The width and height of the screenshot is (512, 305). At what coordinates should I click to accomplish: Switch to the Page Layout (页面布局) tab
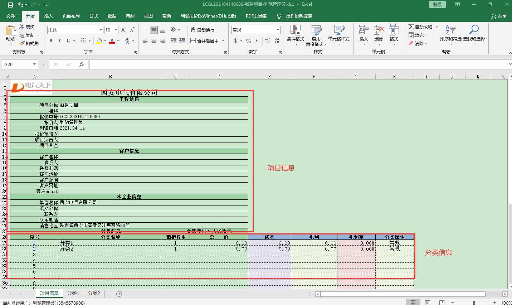(x=71, y=16)
